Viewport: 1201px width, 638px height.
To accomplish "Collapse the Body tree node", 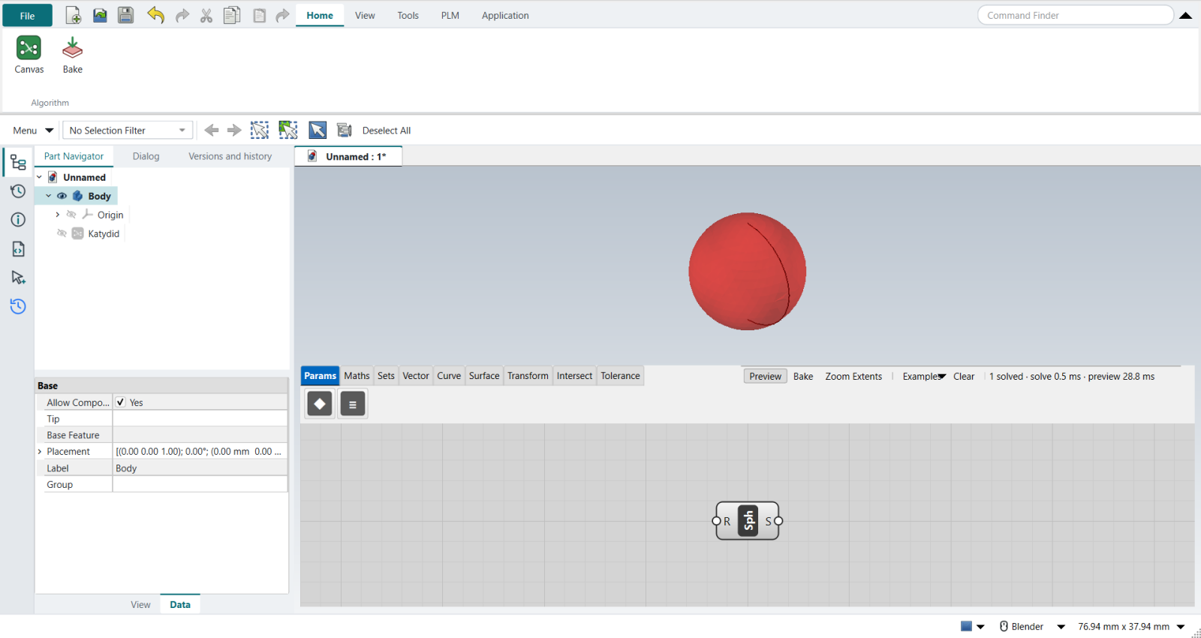I will [x=49, y=196].
